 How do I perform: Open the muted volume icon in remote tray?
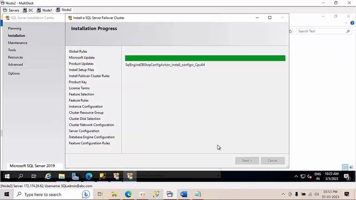click(309, 177)
